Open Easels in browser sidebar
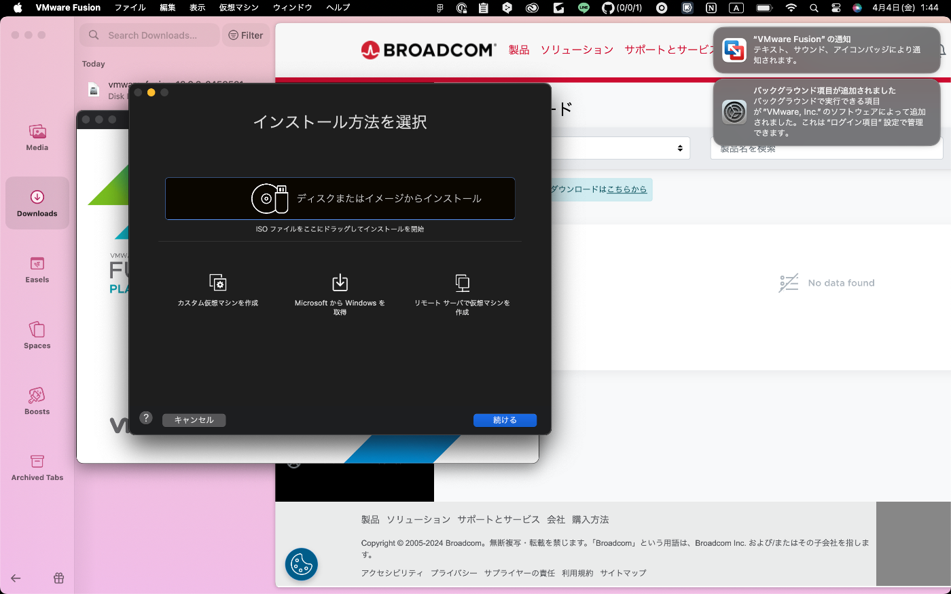 [37, 269]
